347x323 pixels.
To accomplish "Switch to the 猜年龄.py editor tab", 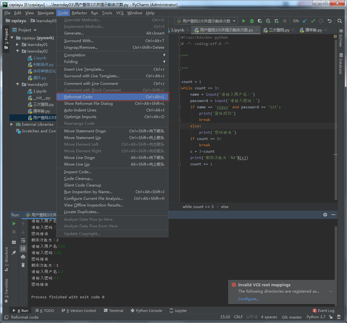I will coord(313,30).
